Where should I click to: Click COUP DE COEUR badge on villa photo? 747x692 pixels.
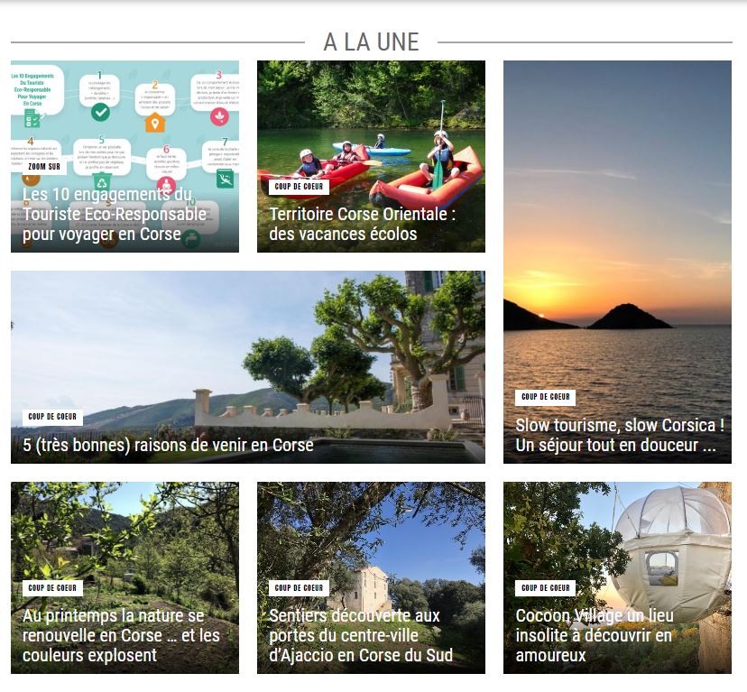point(52,417)
